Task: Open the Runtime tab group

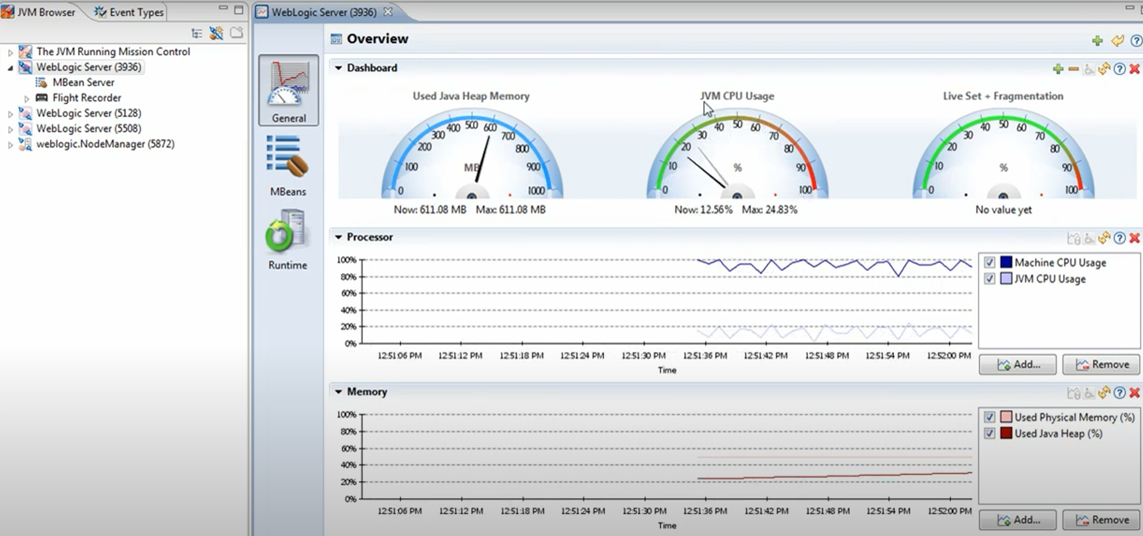Action: pos(287,239)
